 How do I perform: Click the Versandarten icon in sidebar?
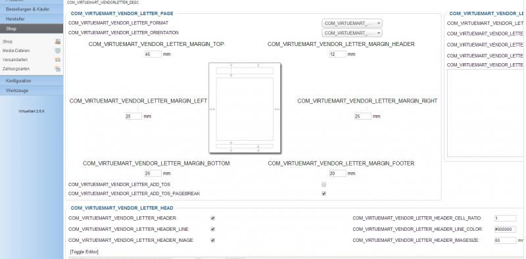coord(58,60)
